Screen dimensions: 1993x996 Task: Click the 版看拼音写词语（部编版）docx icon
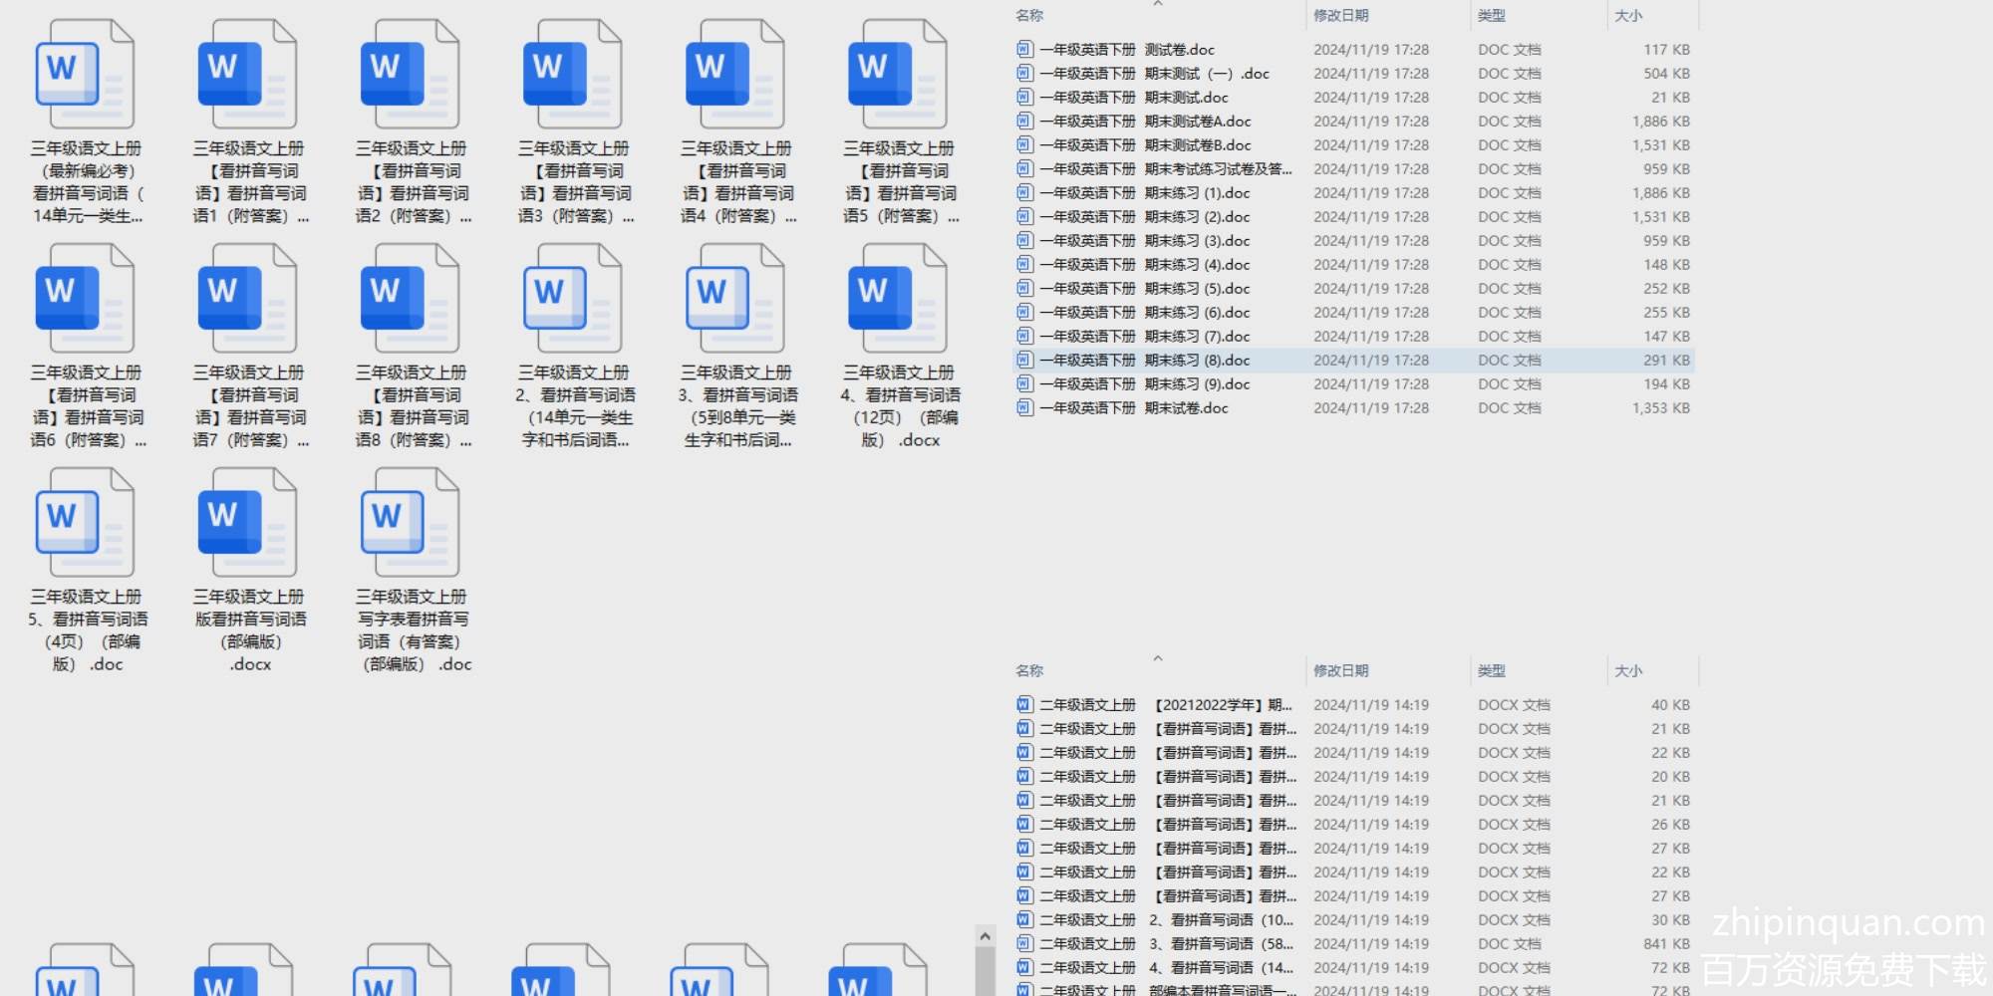click(x=247, y=523)
